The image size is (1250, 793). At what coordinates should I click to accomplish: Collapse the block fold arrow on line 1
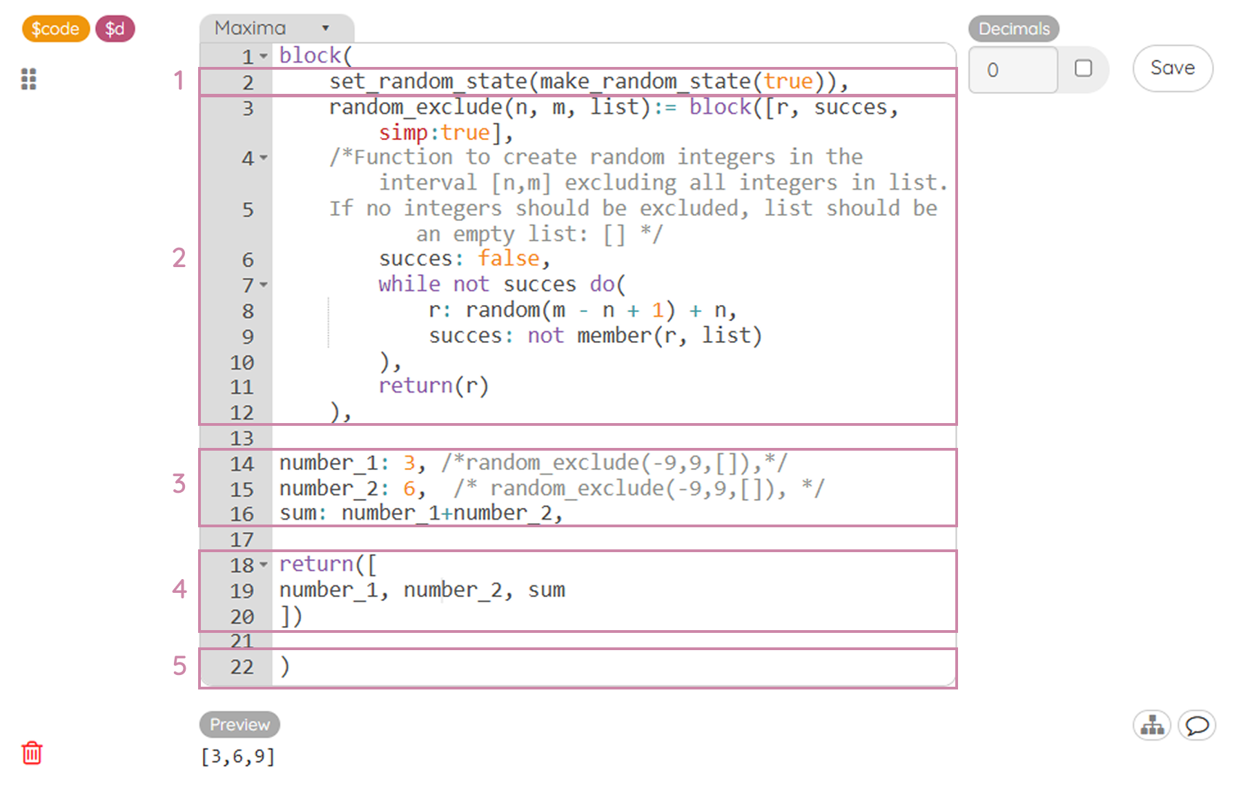tap(264, 57)
